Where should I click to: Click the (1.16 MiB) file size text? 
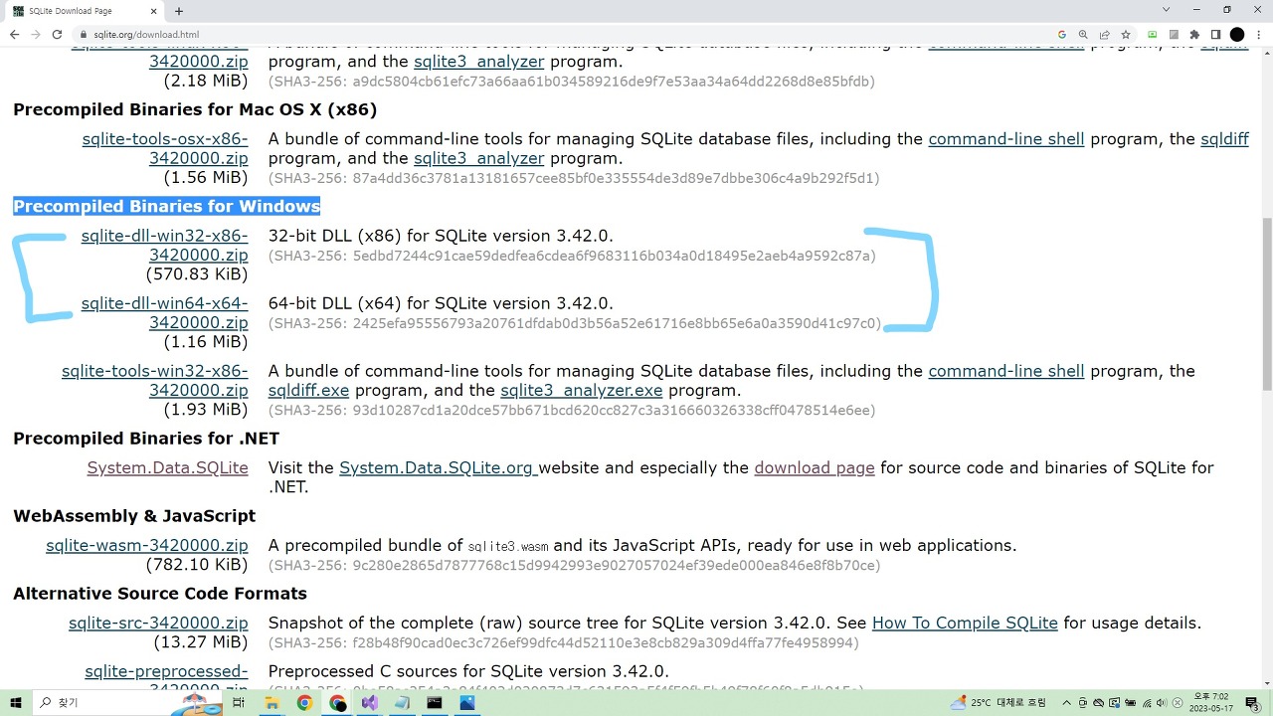click(x=206, y=342)
